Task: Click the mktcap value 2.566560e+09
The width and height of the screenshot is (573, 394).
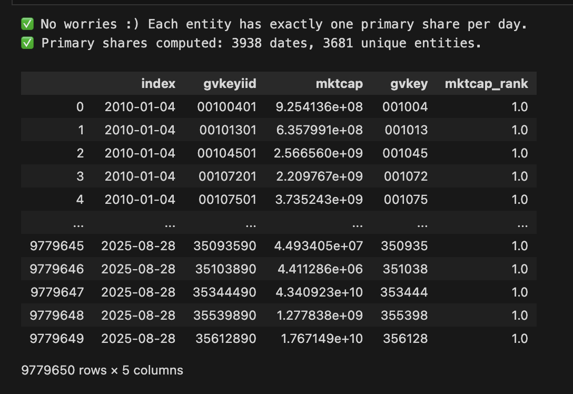Action: (x=318, y=153)
